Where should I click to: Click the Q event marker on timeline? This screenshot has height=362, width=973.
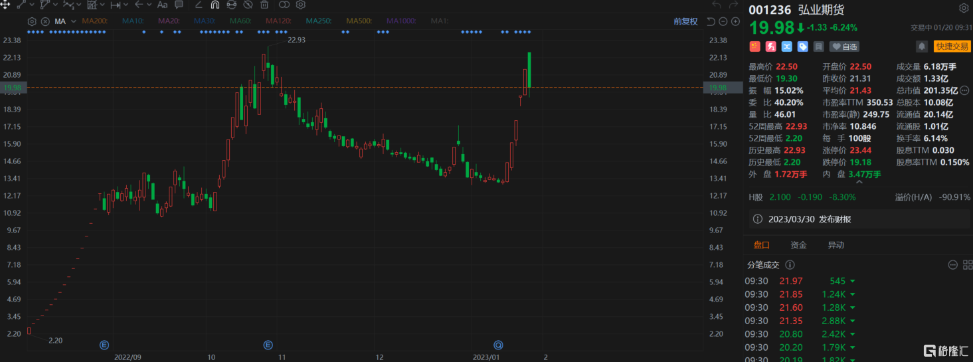497,345
